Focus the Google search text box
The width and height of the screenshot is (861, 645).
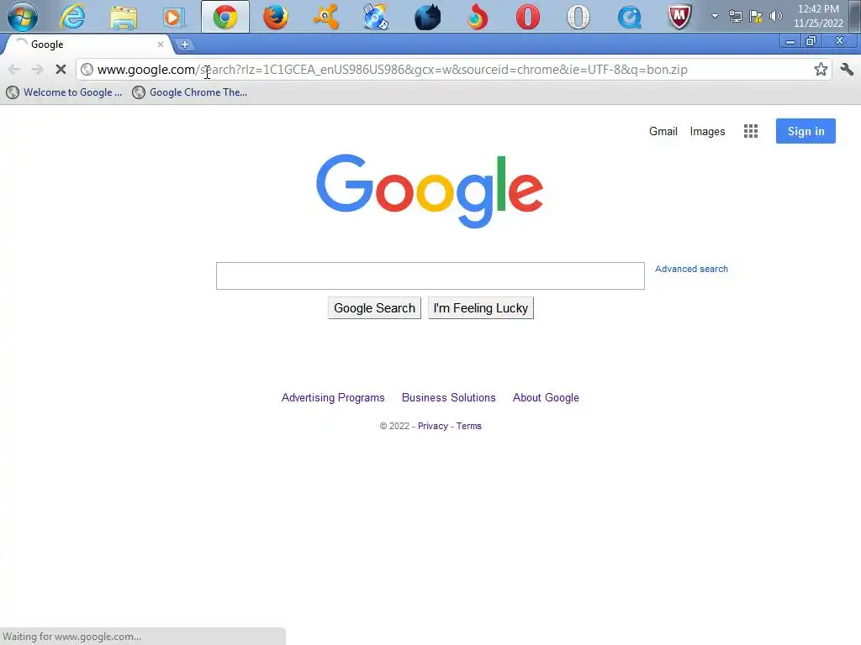tap(430, 275)
